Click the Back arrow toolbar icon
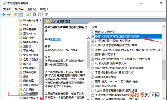This screenshot has height=100, width=167. [4, 14]
